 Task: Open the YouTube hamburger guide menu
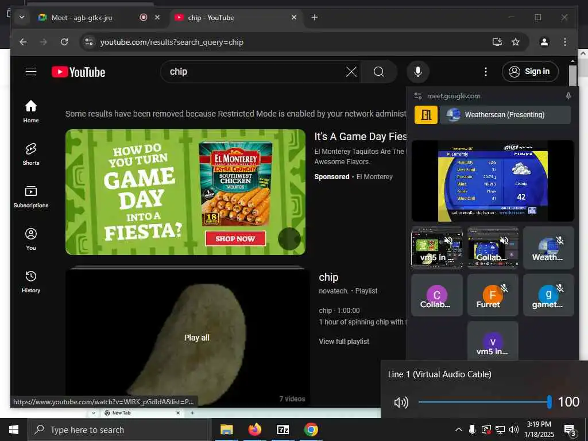(x=31, y=72)
